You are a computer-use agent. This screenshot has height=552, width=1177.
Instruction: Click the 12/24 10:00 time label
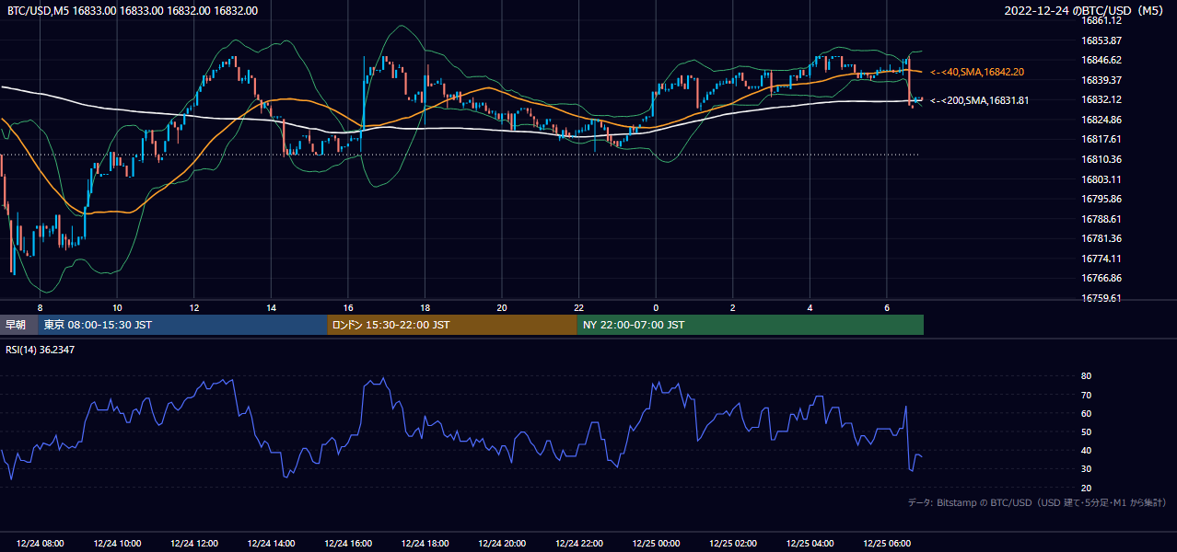point(117,544)
